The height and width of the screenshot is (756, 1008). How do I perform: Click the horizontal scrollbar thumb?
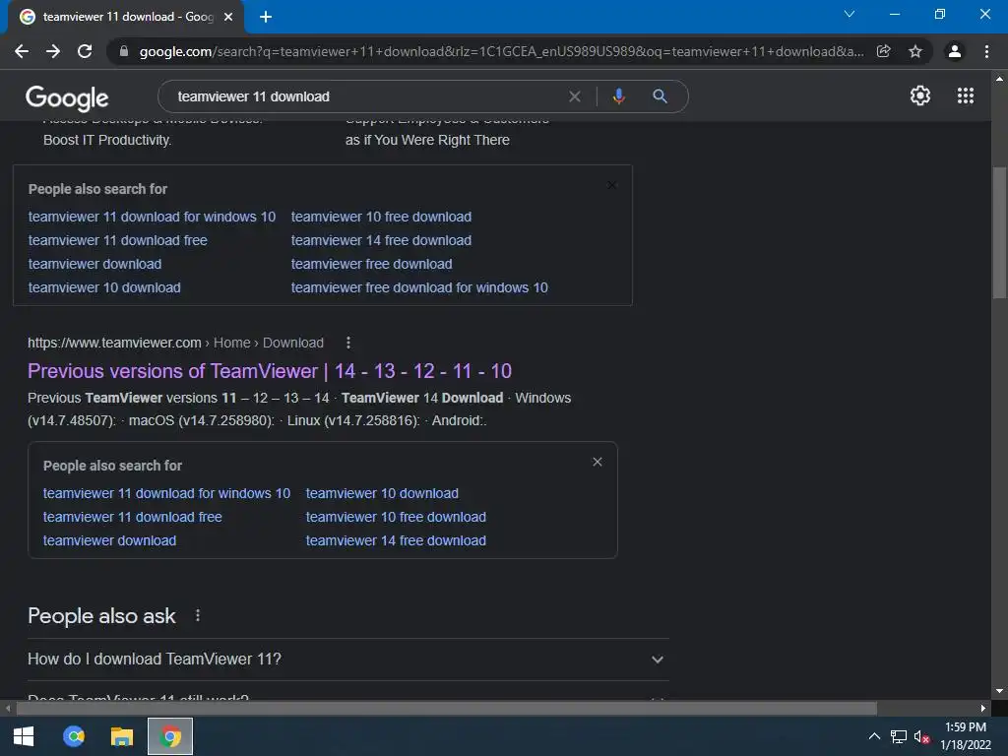tap(446, 709)
